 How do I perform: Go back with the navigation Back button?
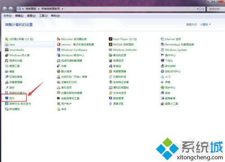(5, 9)
